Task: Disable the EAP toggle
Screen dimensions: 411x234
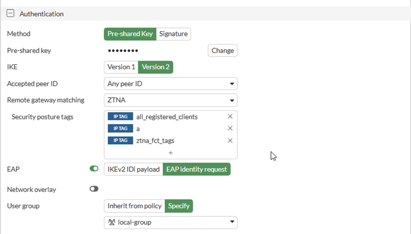Action: tap(94, 168)
